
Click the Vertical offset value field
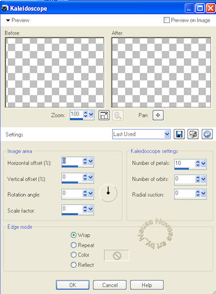point(72,177)
